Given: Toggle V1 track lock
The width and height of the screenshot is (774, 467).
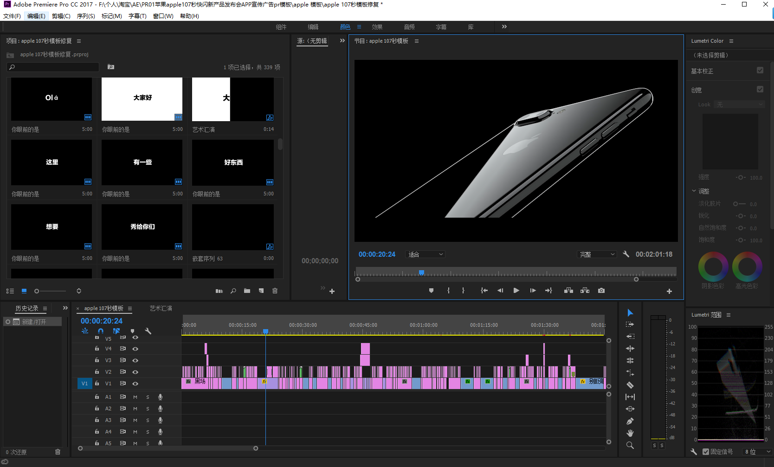Looking at the screenshot, I should [97, 383].
